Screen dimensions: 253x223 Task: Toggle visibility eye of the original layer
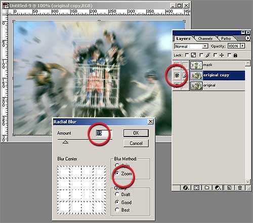point(177,85)
